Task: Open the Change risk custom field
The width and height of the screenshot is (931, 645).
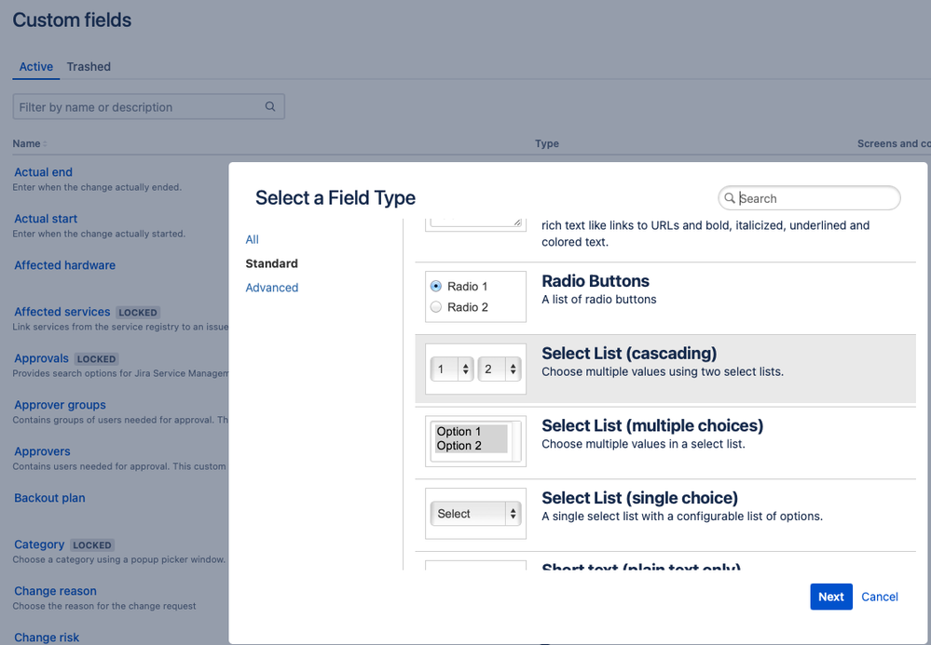Action: click(47, 638)
